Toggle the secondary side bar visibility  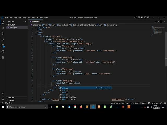click(148, 17)
